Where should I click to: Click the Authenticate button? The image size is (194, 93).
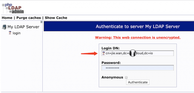[x=138, y=82]
